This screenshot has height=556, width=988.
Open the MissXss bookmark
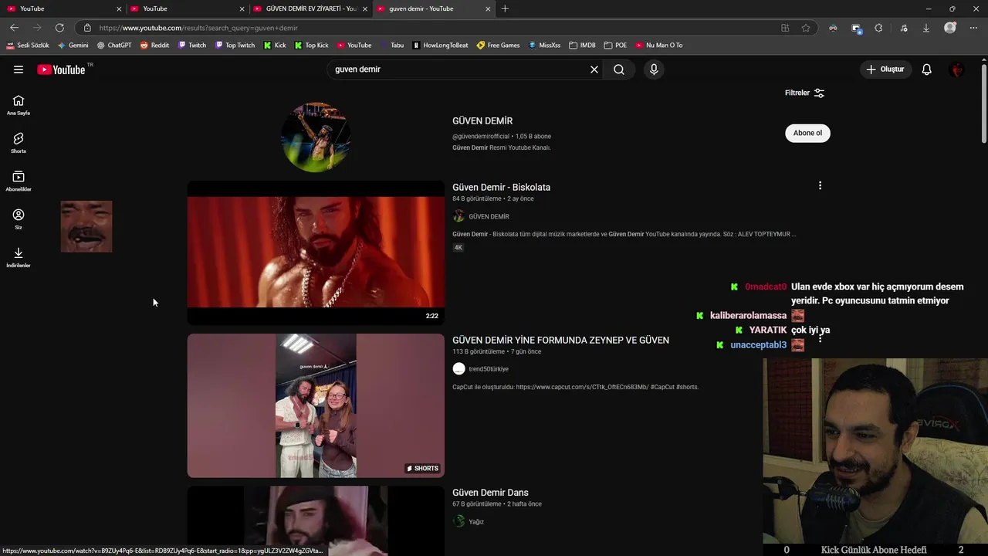coord(544,46)
